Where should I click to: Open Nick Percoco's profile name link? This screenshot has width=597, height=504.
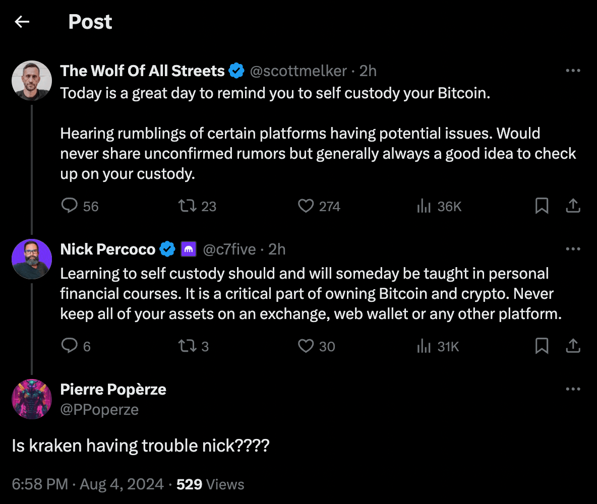107,249
